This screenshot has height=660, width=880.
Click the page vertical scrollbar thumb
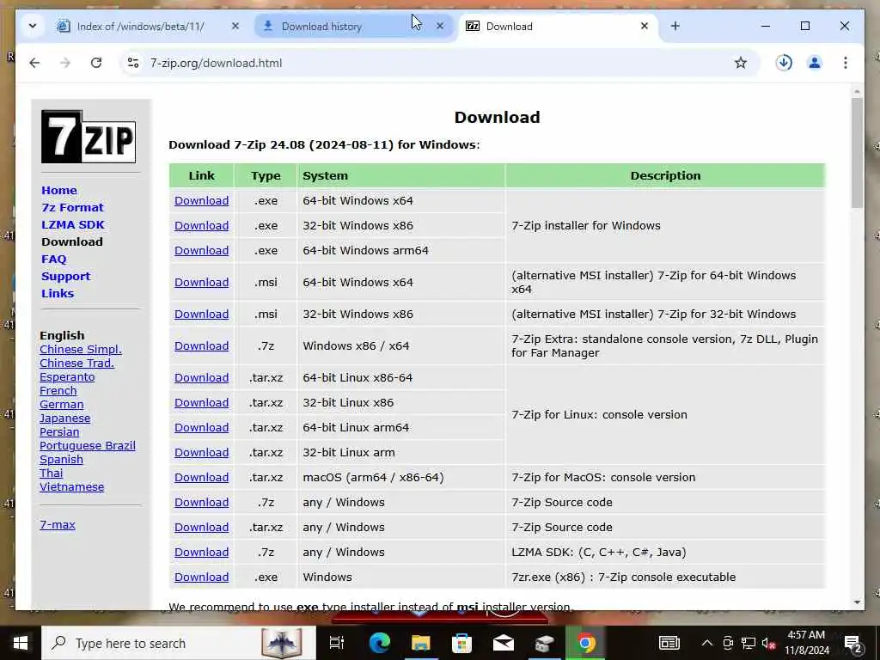(x=857, y=153)
